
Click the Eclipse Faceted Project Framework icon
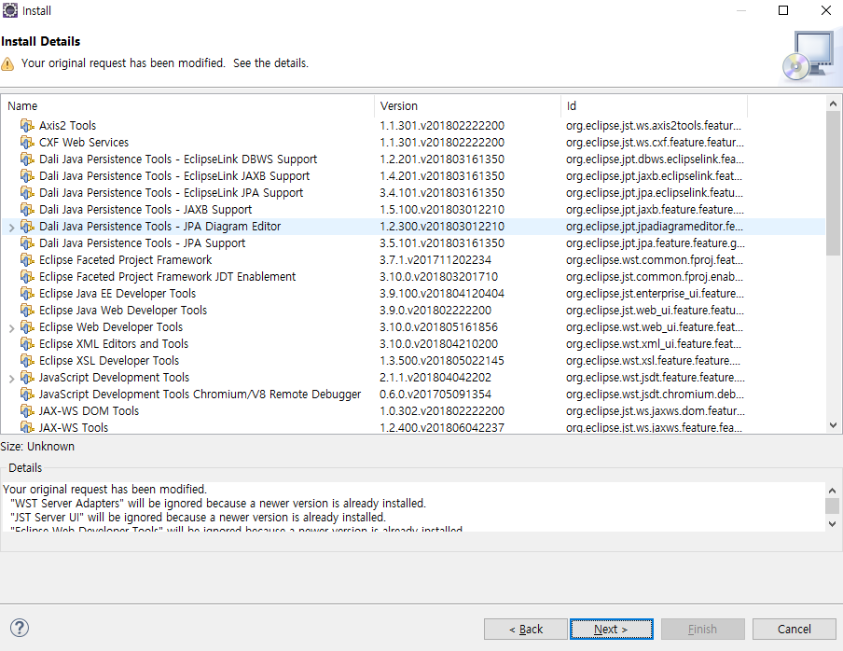click(x=27, y=259)
